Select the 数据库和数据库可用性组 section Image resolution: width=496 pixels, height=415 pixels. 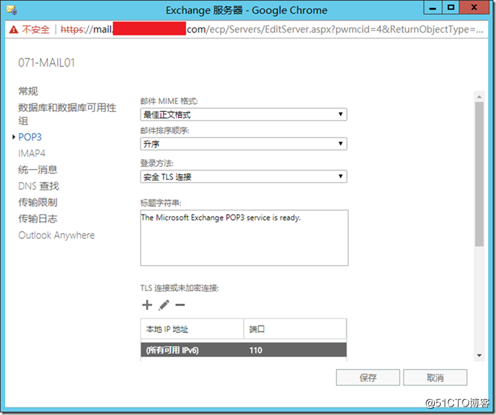(67, 114)
